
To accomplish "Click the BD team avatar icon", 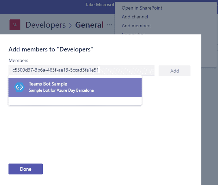I will coord(15,25).
